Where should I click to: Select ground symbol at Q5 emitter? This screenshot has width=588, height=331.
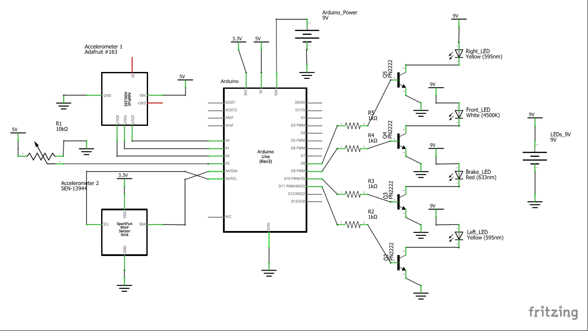421,113
